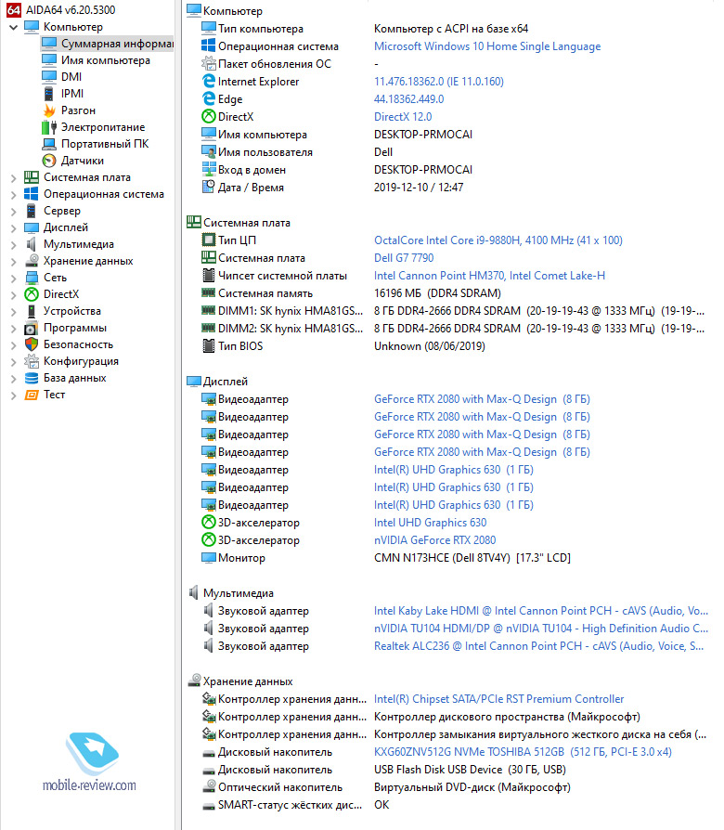Screen dimensions: 724x830
Task: Click the Конфигурация gear icon
Action: click(x=32, y=361)
